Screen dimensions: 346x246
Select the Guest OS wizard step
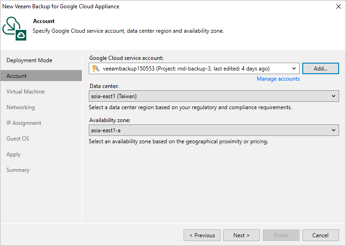(17, 139)
